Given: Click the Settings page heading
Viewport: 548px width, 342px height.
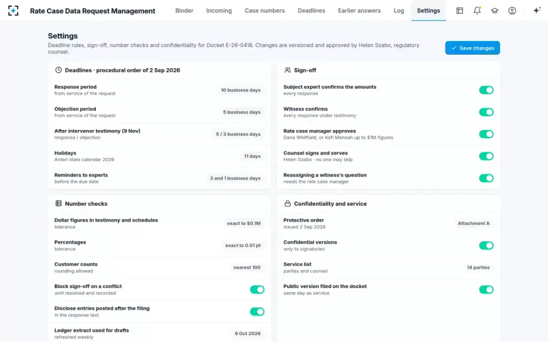Looking at the screenshot, I should click(x=63, y=36).
